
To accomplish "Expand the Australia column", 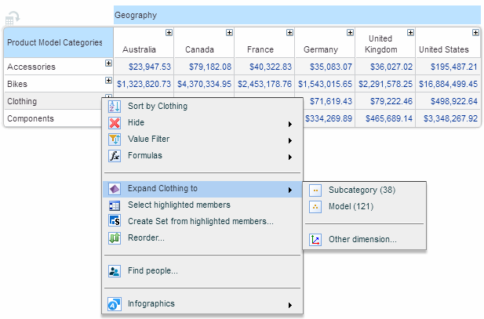I will (169, 33).
